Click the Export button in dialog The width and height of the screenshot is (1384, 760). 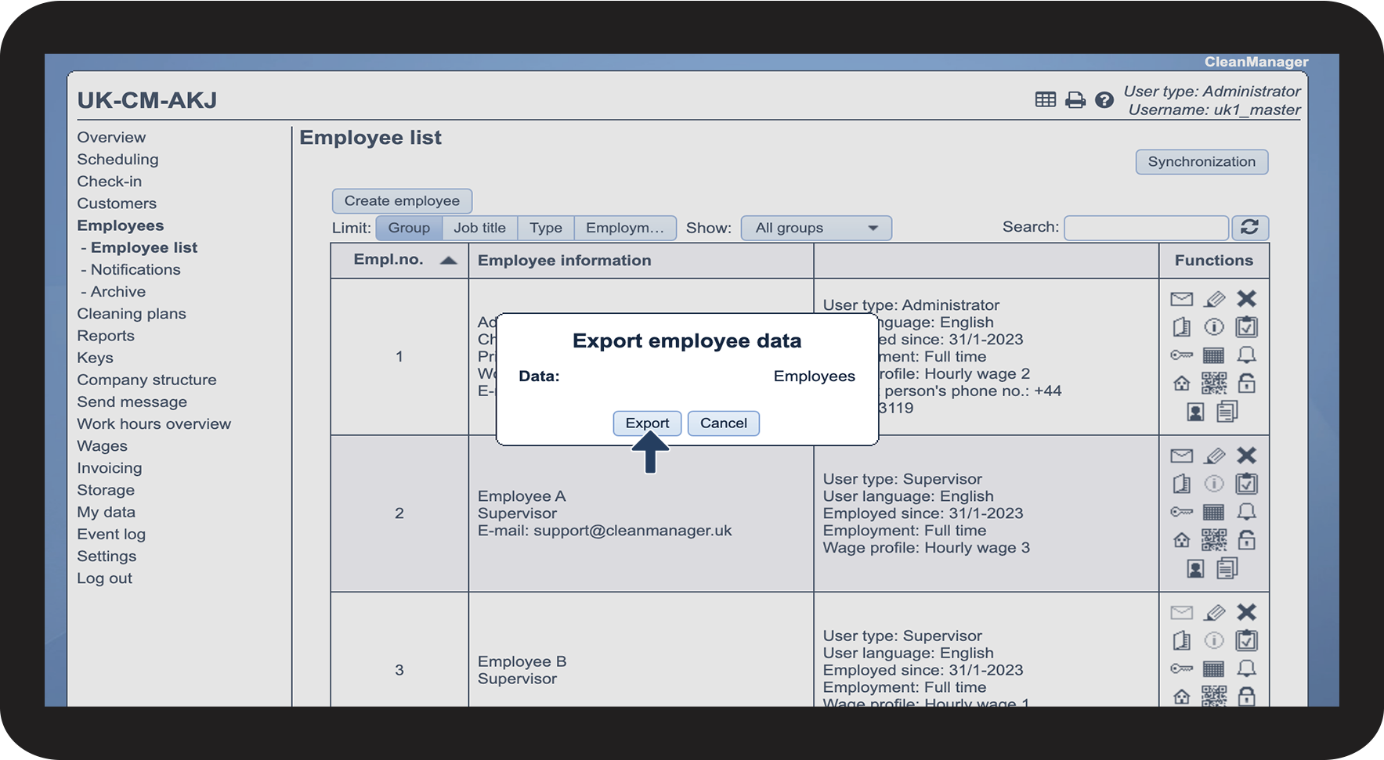pos(647,423)
